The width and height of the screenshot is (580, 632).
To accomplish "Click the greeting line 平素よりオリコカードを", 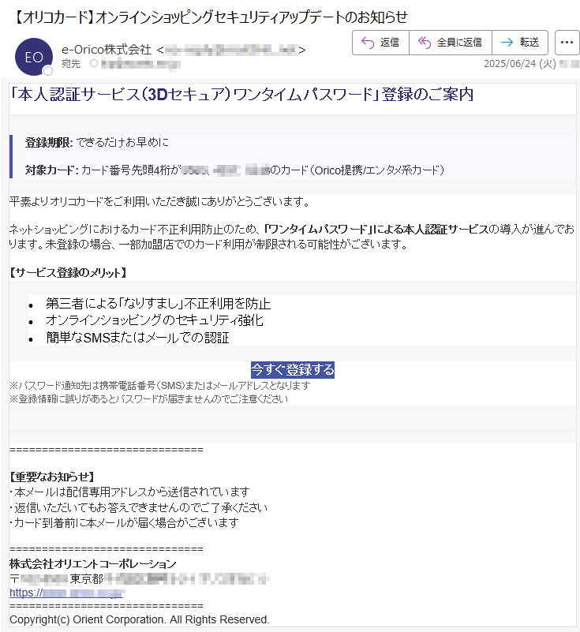I will click(159, 201).
